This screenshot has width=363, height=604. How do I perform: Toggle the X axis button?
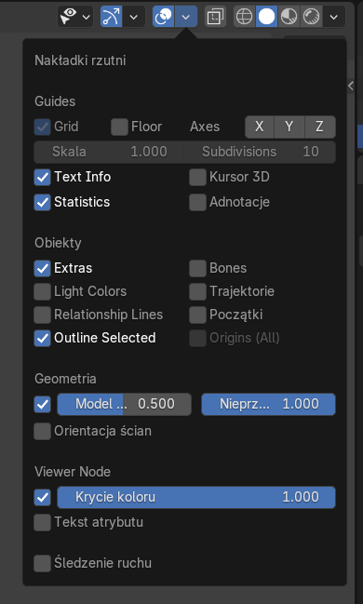[260, 127]
